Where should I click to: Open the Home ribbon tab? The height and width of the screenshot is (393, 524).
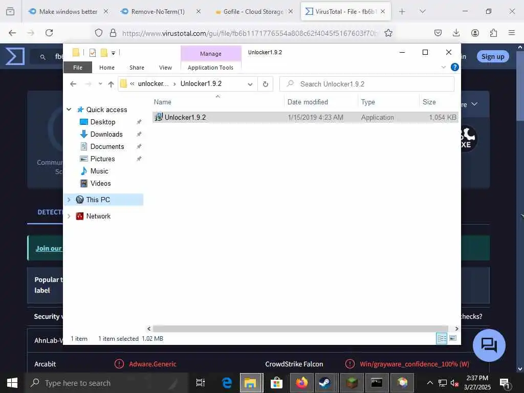tap(107, 68)
